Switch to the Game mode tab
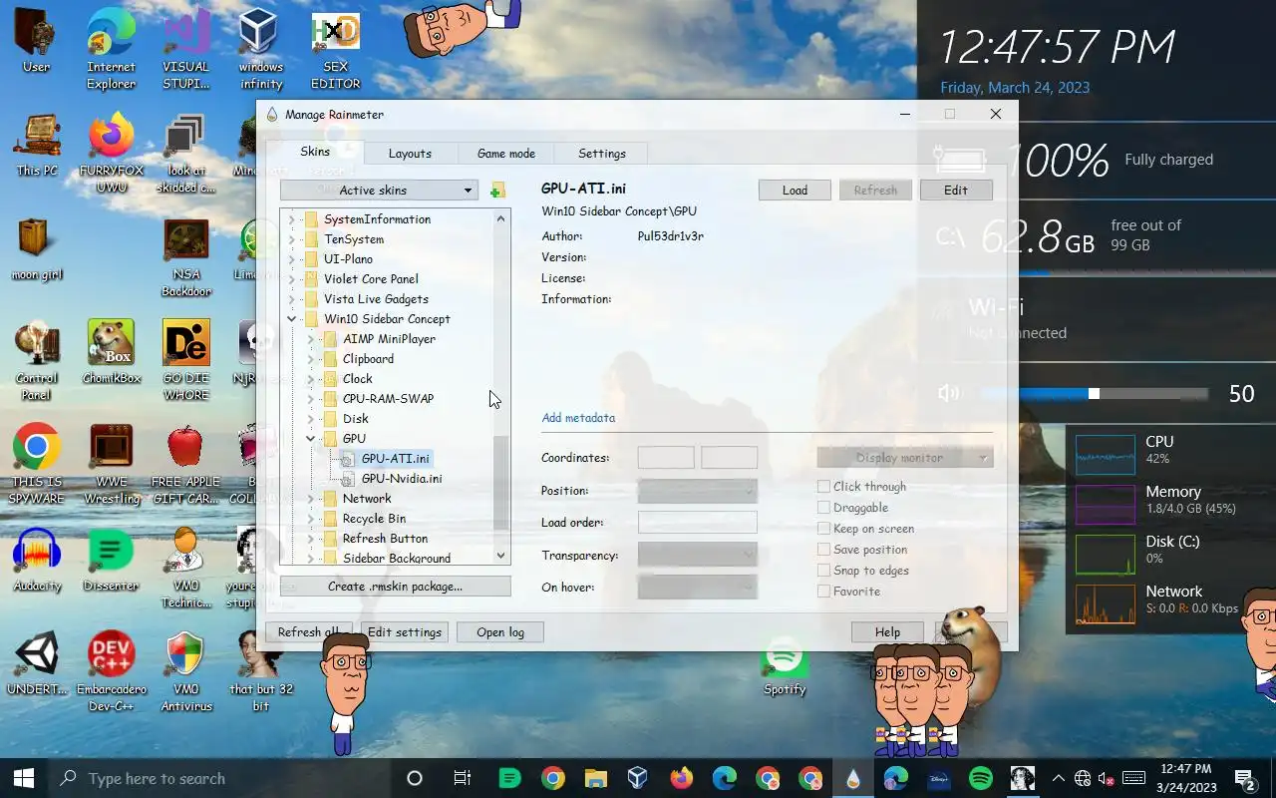 pos(506,154)
